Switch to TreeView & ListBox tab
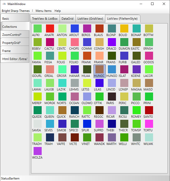170x181 pixels. 45,19
